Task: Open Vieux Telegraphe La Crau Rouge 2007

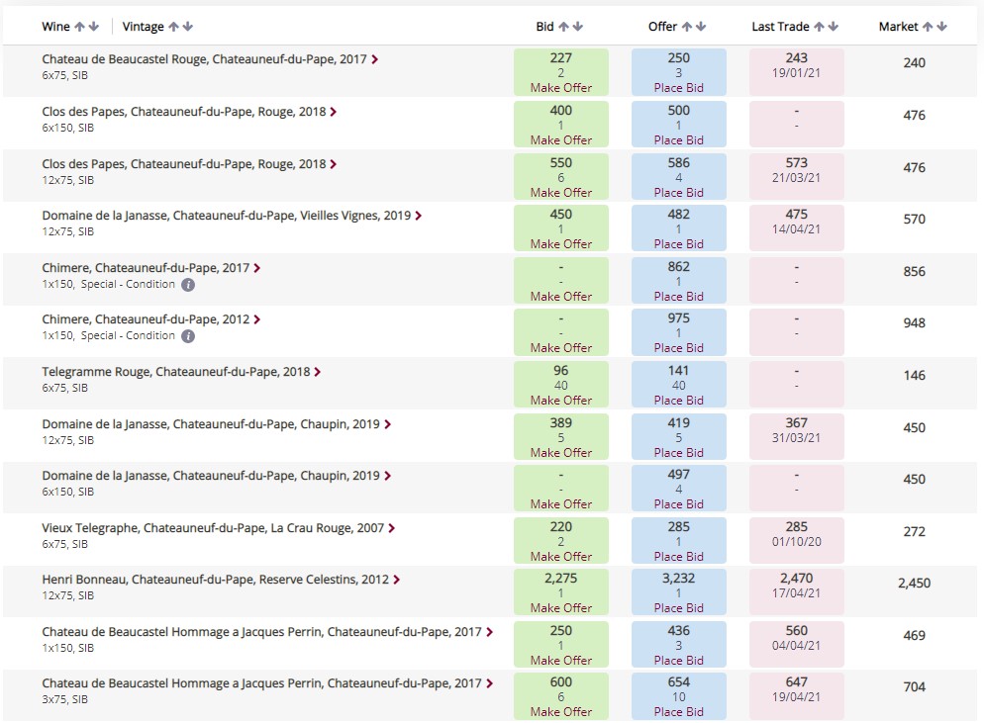Action: (x=213, y=528)
